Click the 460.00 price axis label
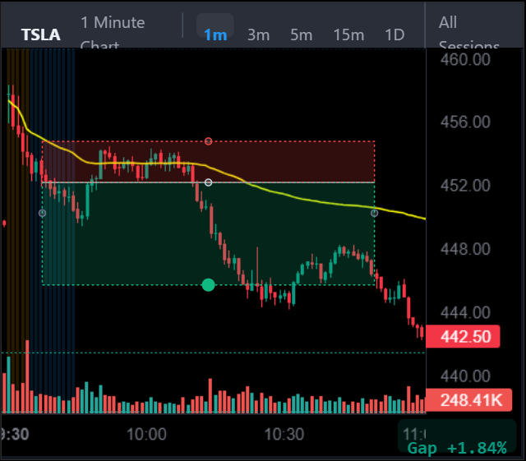The height and width of the screenshot is (461, 526). click(465, 60)
